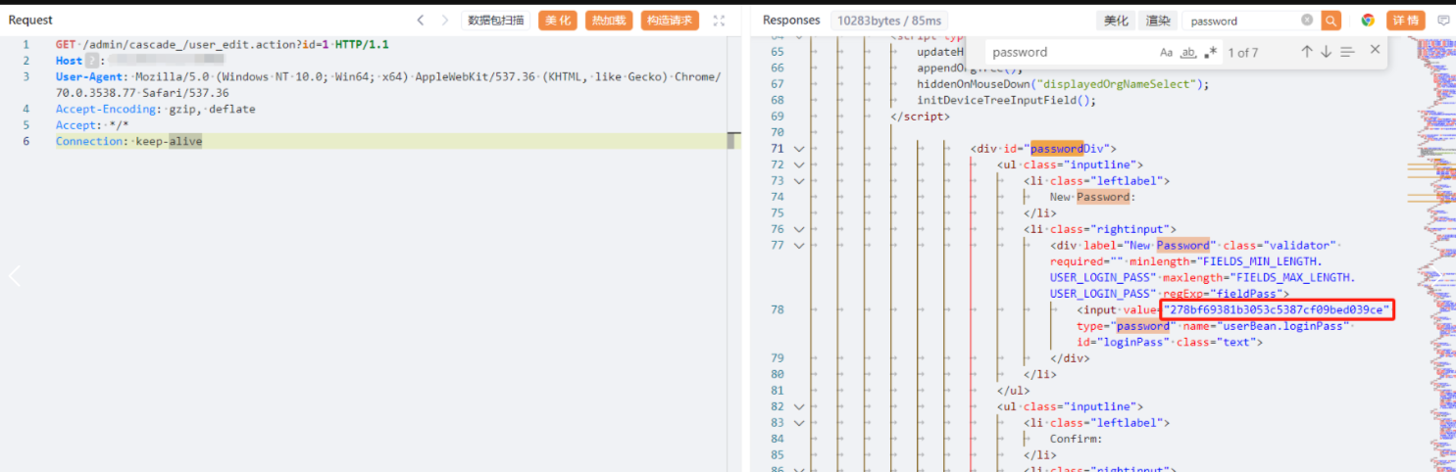
Task: Focus the find widget password input
Action: point(1069,53)
